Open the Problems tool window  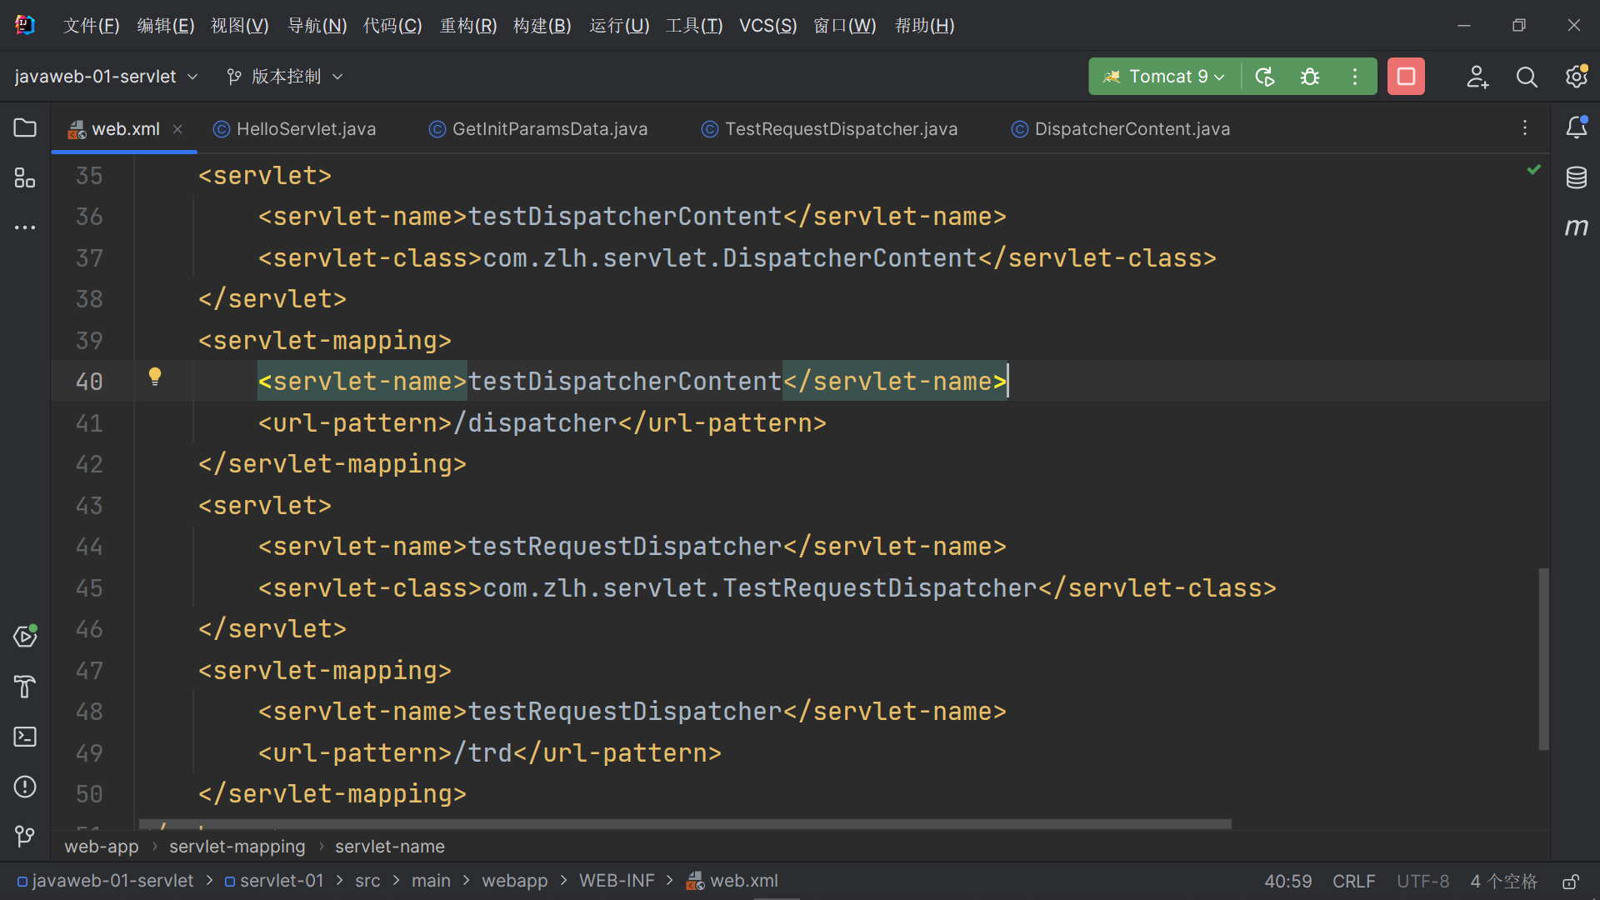(24, 787)
